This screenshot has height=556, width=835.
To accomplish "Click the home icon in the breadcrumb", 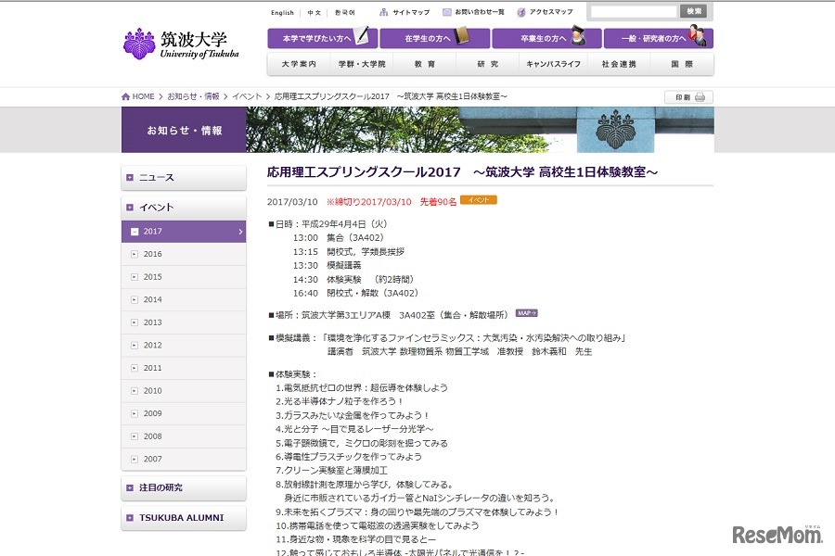I will 124,95.
